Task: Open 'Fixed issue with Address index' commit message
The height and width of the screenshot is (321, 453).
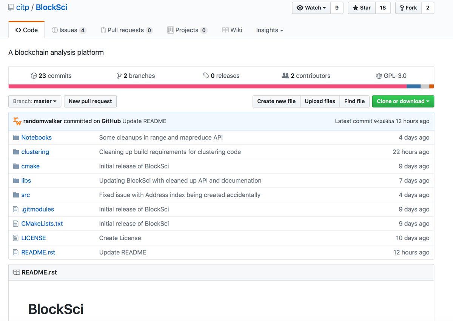Action: pyautogui.click(x=180, y=195)
